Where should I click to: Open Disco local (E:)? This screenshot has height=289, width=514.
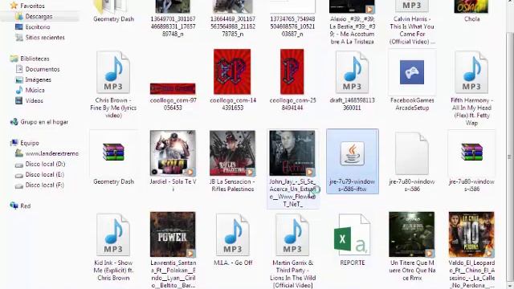tap(45, 174)
